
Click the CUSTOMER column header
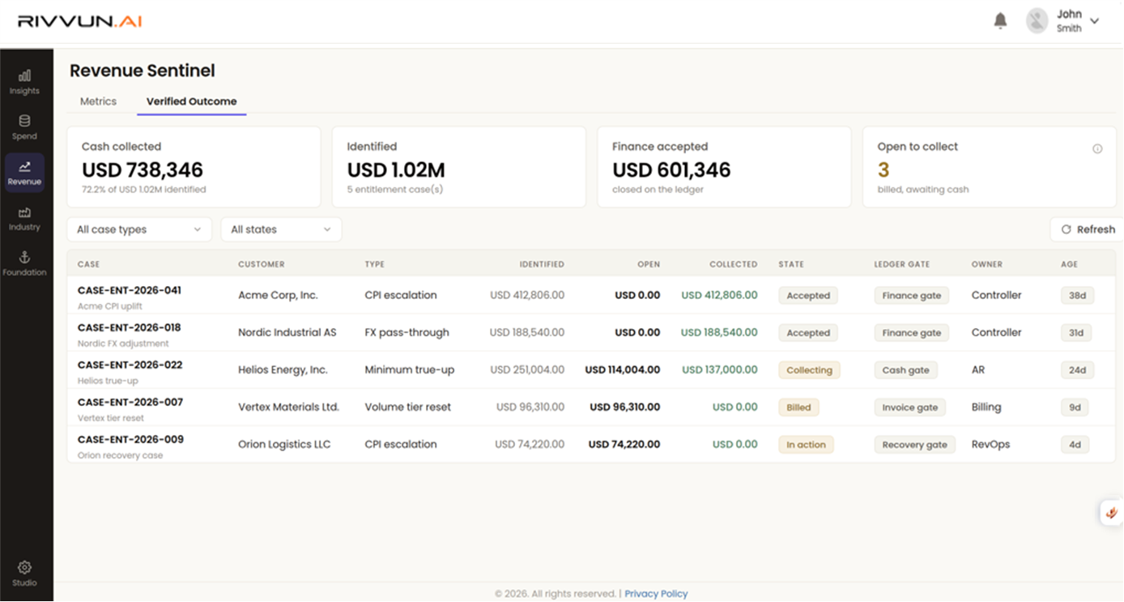click(x=261, y=264)
